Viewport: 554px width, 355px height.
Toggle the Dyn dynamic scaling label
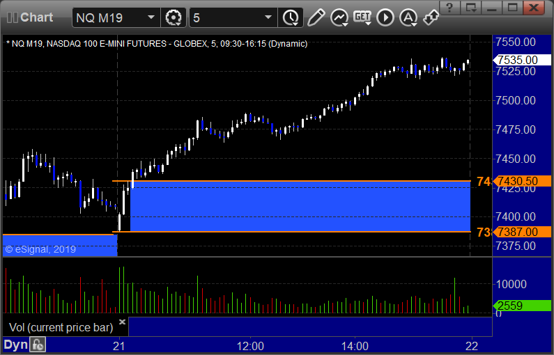15,345
